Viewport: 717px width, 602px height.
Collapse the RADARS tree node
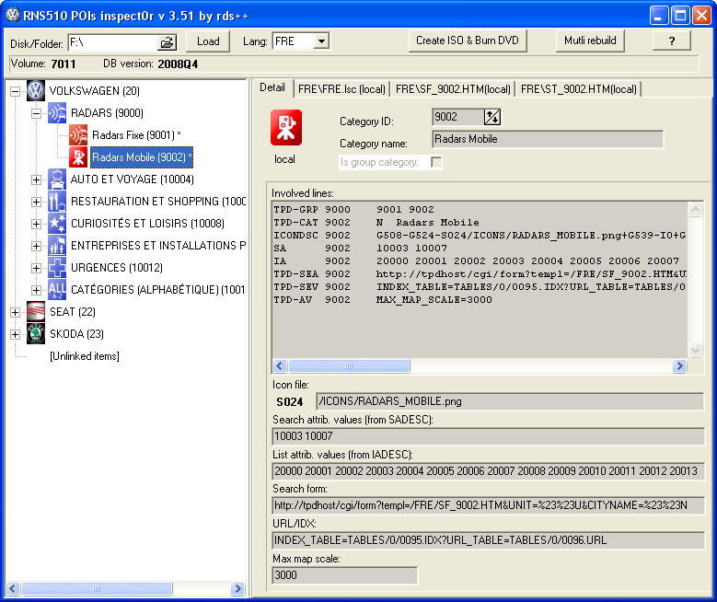pyautogui.click(x=37, y=113)
